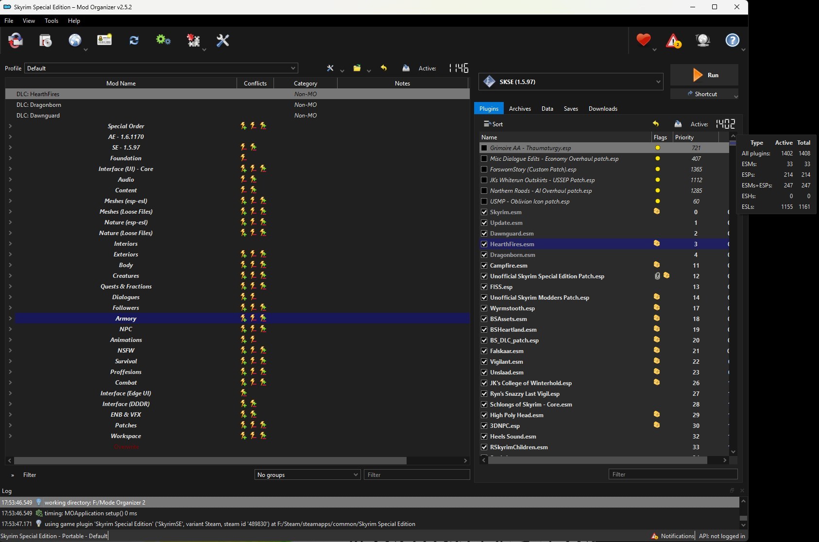This screenshot has height=542, width=819.
Task: Restore plugin list backup arrow icon
Action: (656, 124)
